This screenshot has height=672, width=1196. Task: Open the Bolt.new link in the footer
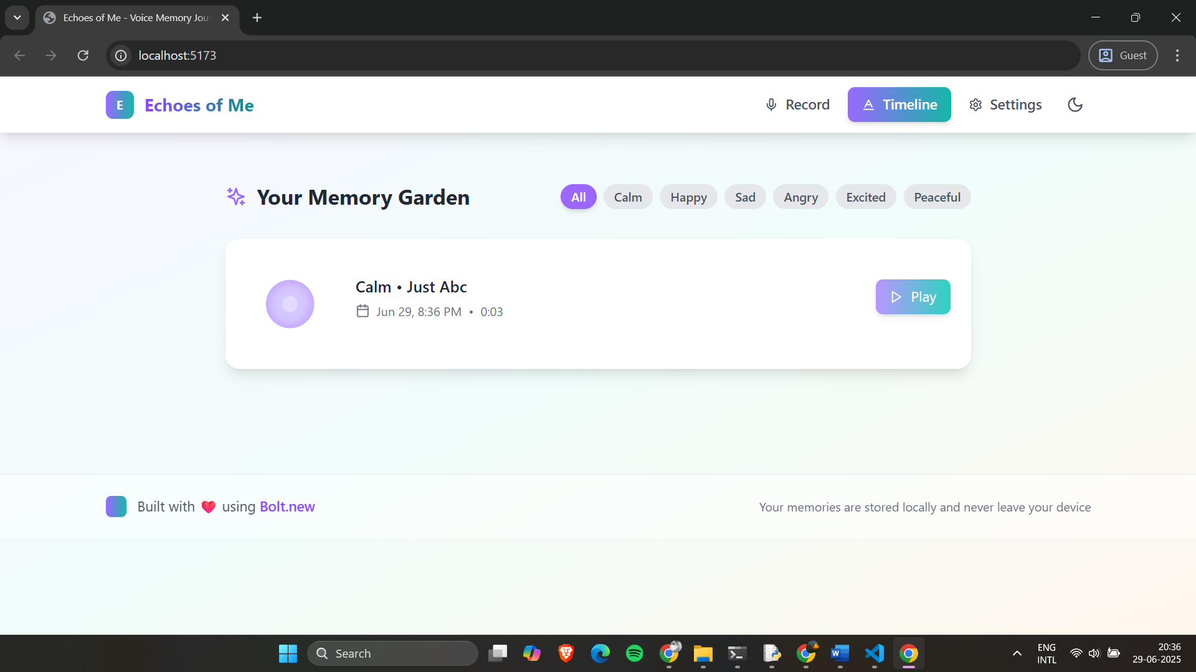click(x=287, y=506)
